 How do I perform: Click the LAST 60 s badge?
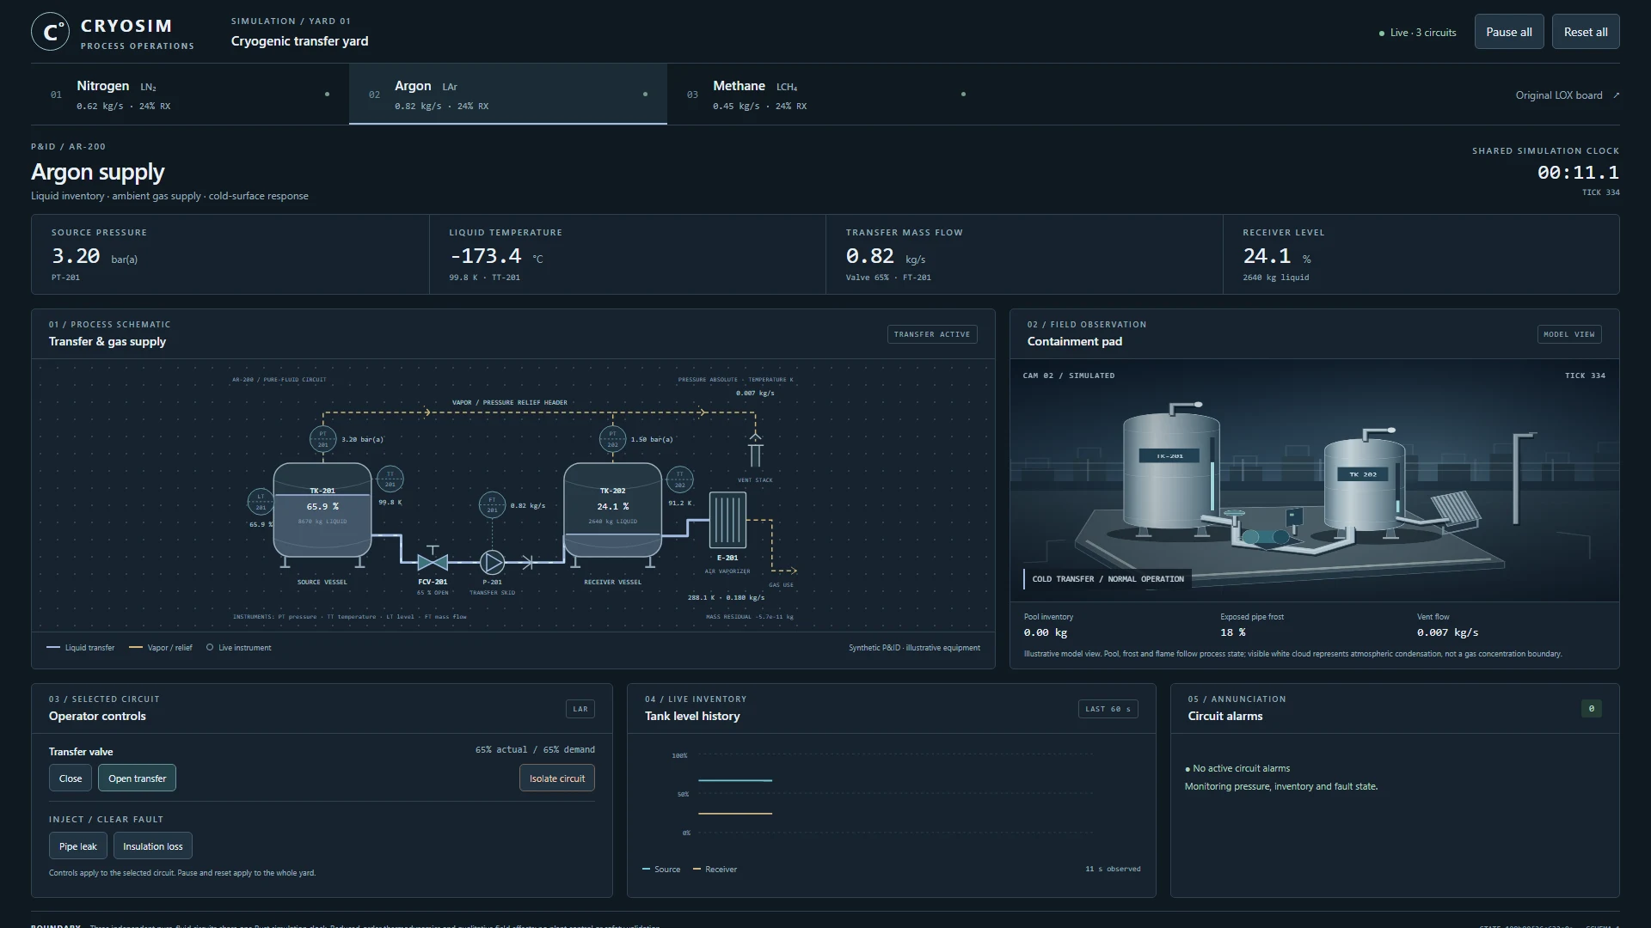tap(1108, 709)
